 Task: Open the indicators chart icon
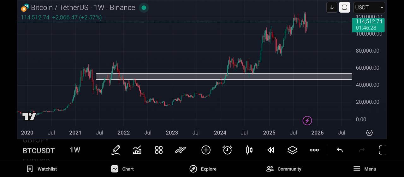(137, 150)
